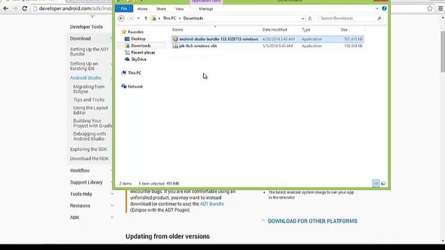Click the browser address bar URL

click(75, 8)
